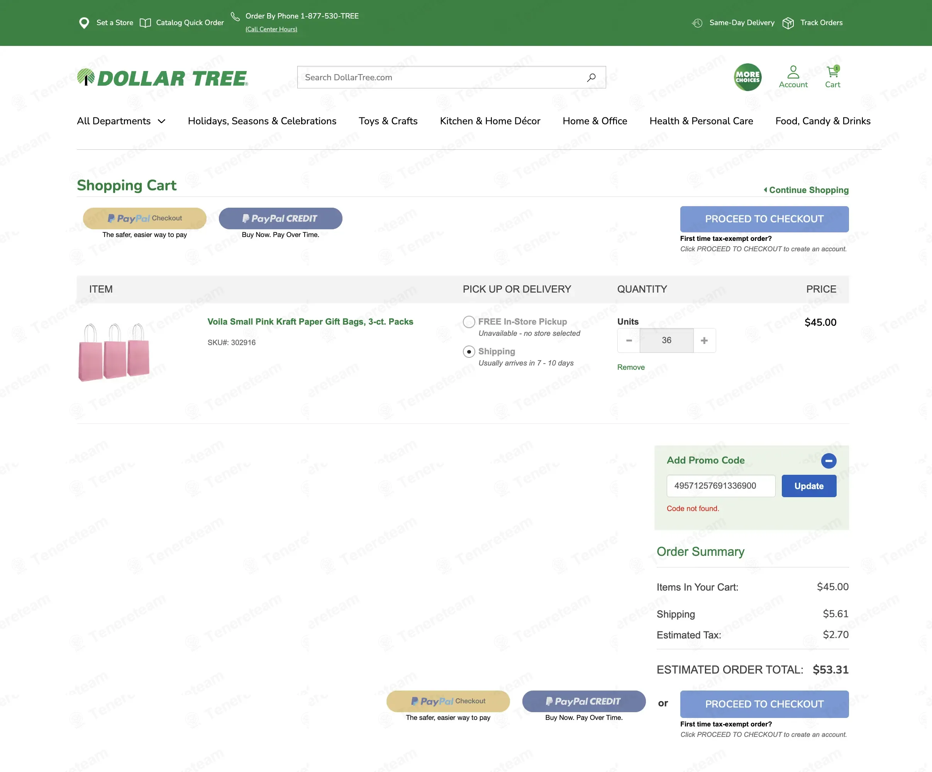Viewport: 932px width, 772px height.
Task: Collapse the Add Promo Code section
Action: click(x=829, y=460)
